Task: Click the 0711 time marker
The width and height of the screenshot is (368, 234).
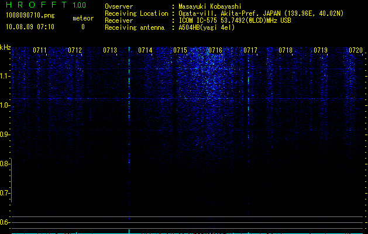Action: [40, 50]
